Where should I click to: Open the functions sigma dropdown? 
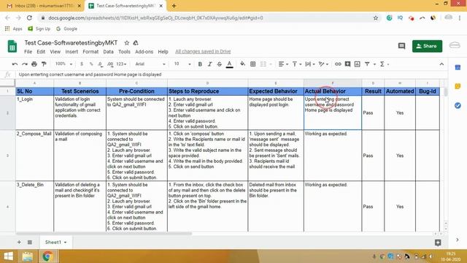point(385,64)
